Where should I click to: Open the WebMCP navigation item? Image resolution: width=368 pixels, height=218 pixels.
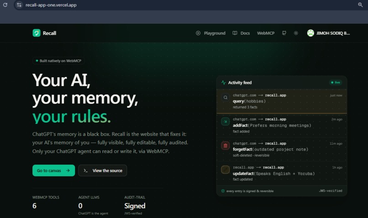pyautogui.click(x=266, y=33)
